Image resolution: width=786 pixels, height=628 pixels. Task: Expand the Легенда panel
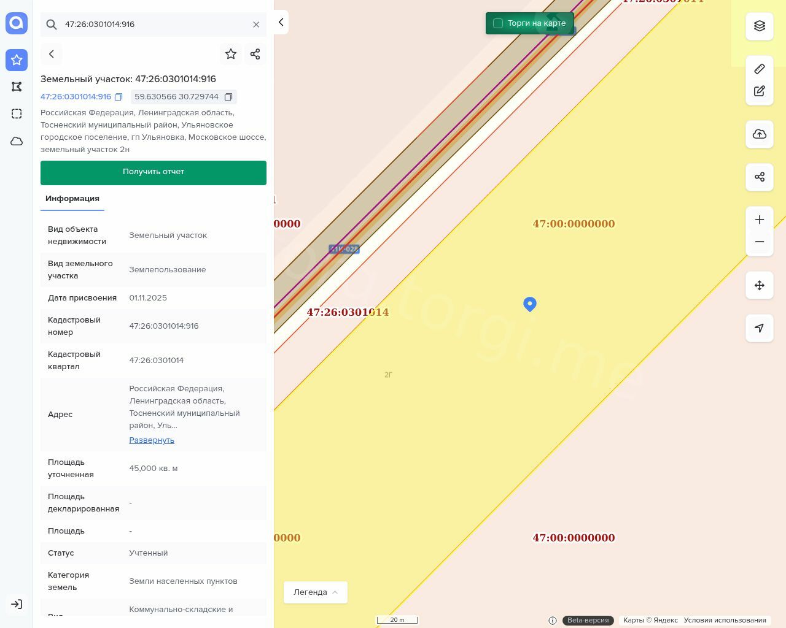315,592
